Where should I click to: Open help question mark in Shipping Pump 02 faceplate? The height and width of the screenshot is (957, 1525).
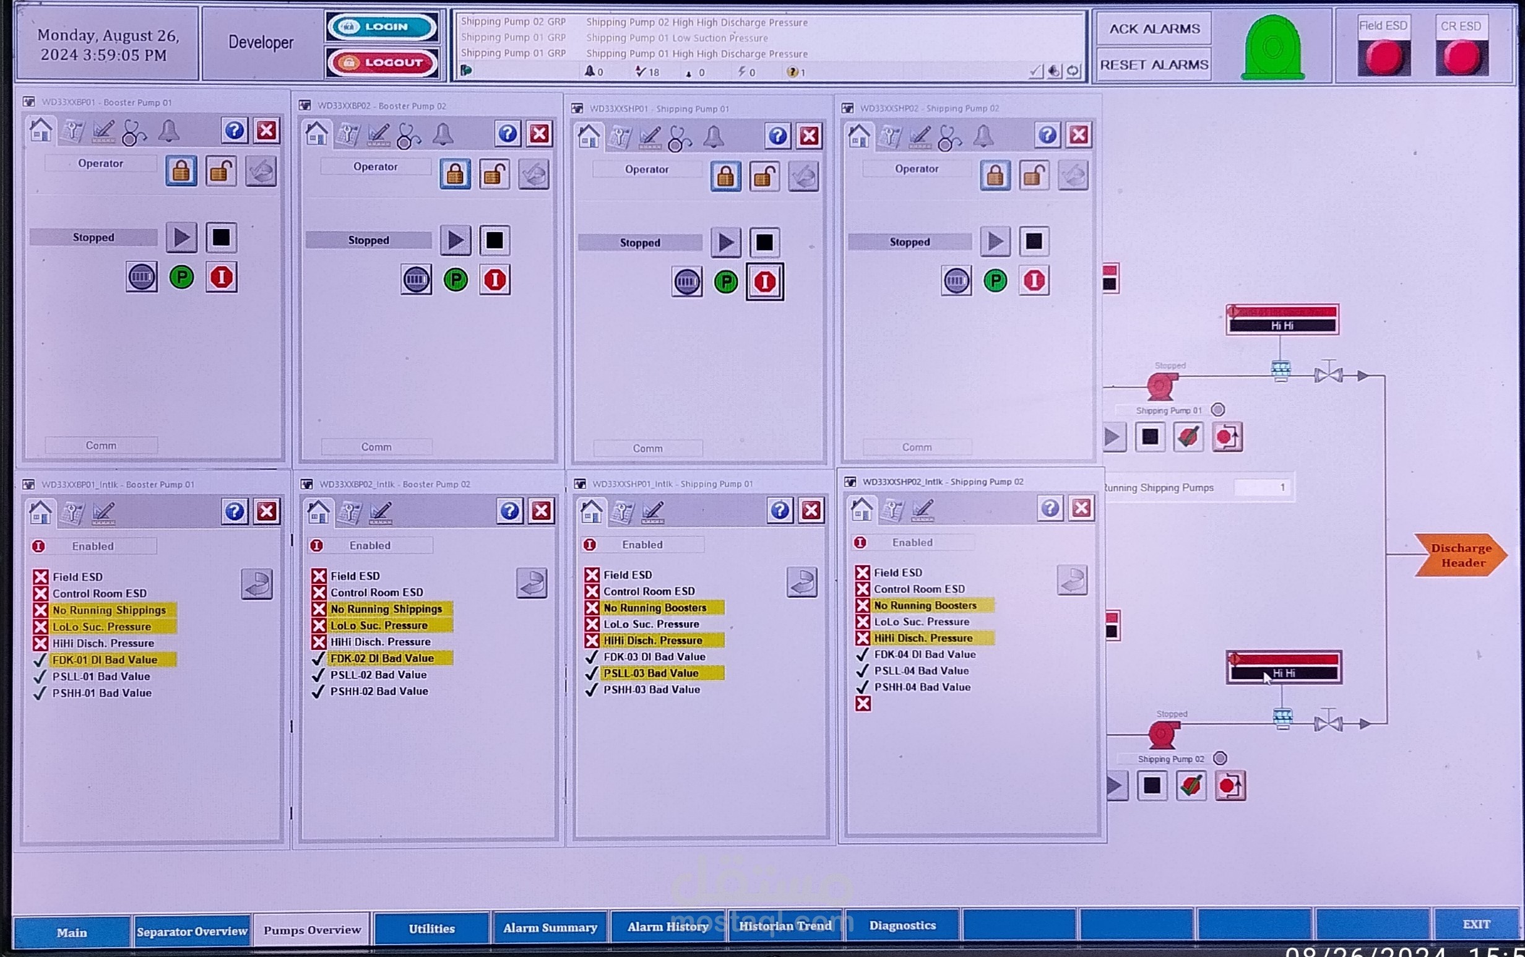(x=1047, y=135)
